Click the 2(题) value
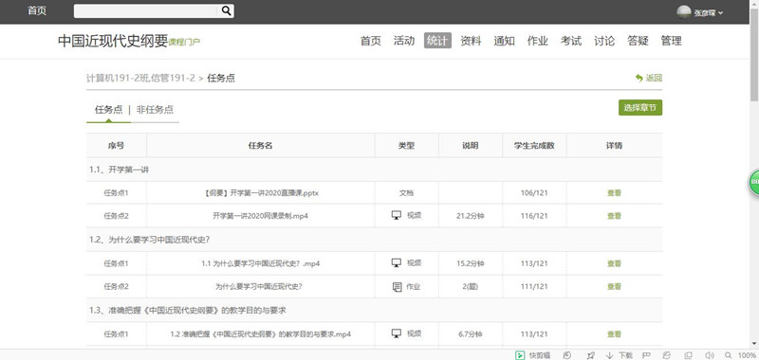This screenshot has height=360, width=759. (x=470, y=286)
